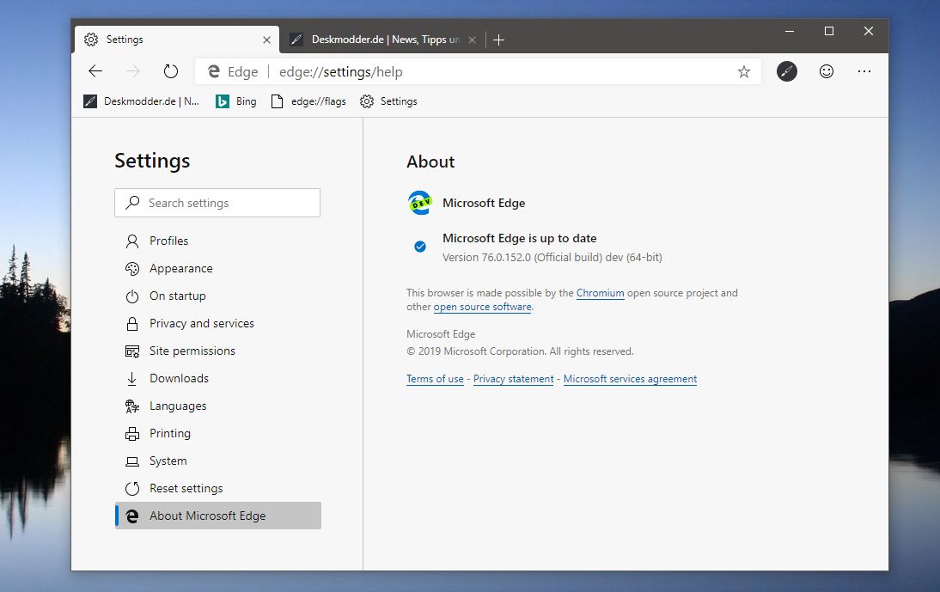
Task: Click the Edge logo in the address bar
Action: tap(213, 72)
